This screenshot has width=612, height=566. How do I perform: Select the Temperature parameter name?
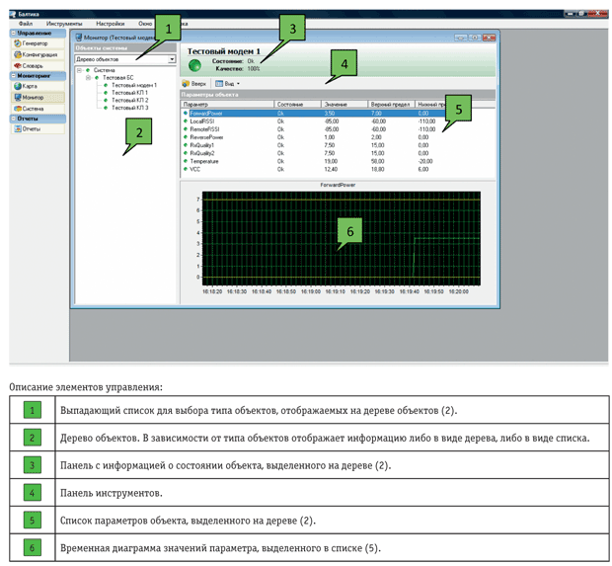pos(204,161)
